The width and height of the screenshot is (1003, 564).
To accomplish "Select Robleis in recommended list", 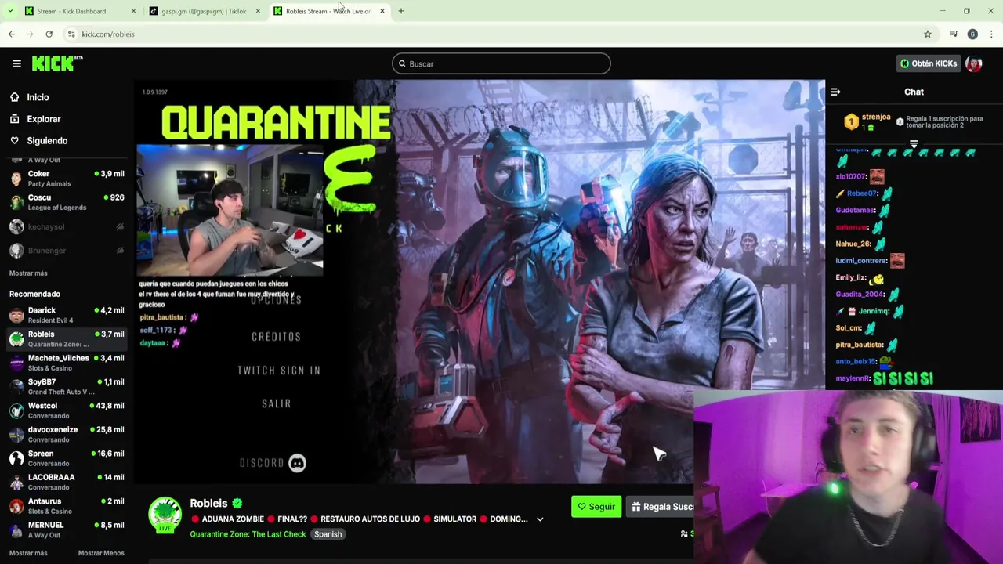I will [x=67, y=338].
